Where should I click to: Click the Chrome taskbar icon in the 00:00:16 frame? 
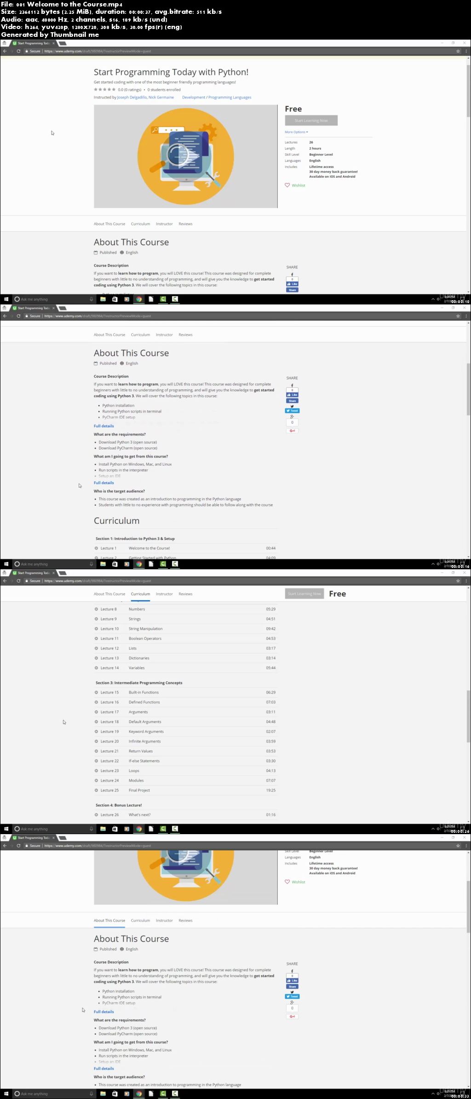click(x=139, y=564)
